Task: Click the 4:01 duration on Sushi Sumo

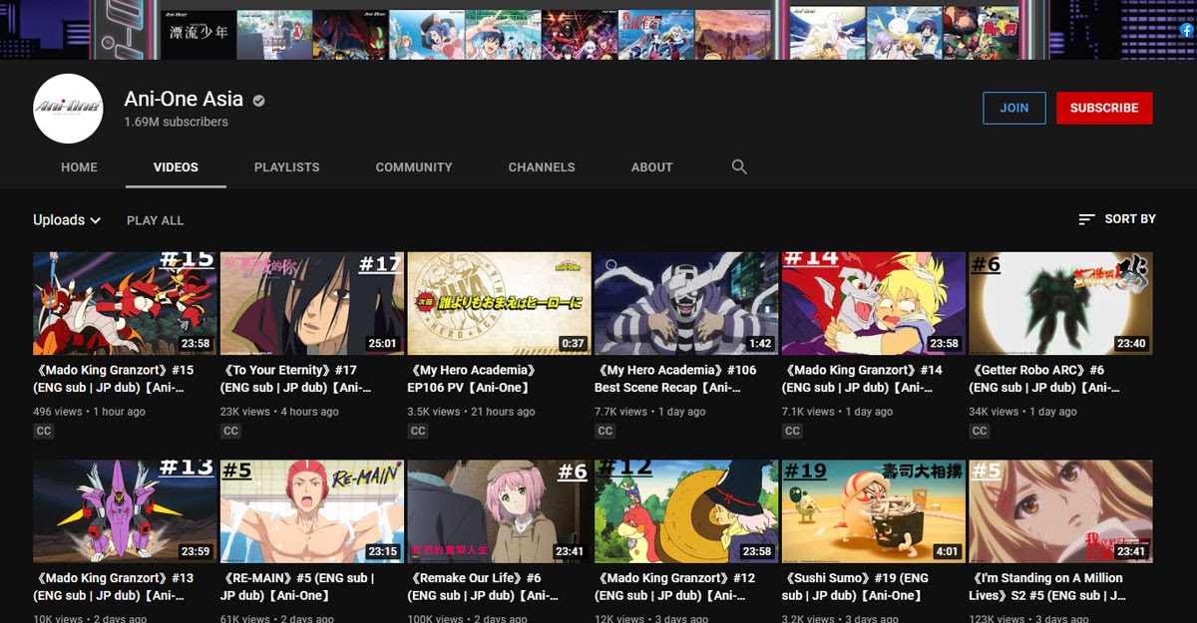Action: click(x=948, y=552)
